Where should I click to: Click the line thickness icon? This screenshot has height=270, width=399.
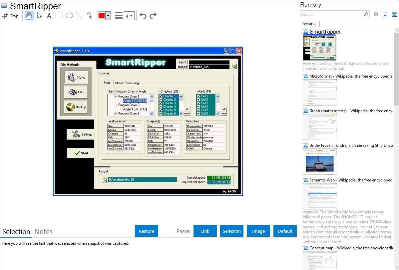[119, 16]
